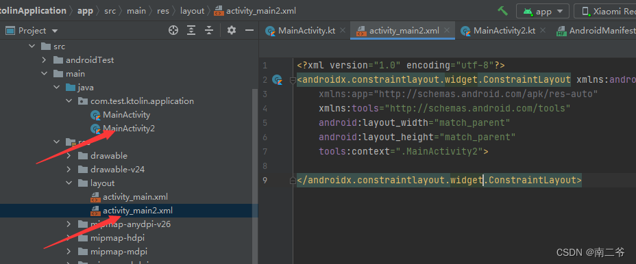The width and height of the screenshot is (636, 264).
Task: Open the Project view type dropdown
Action: [x=32, y=30]
